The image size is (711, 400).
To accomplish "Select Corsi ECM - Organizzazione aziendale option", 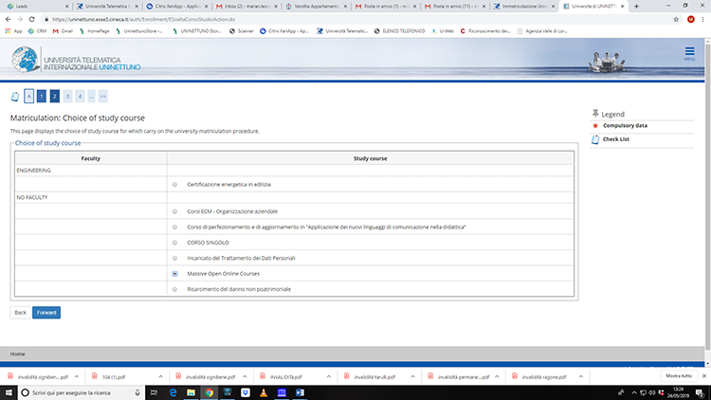I will [175, 210].
